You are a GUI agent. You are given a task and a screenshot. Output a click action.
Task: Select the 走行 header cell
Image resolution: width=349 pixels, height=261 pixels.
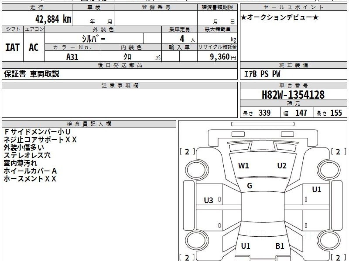(x=37, y=8)
